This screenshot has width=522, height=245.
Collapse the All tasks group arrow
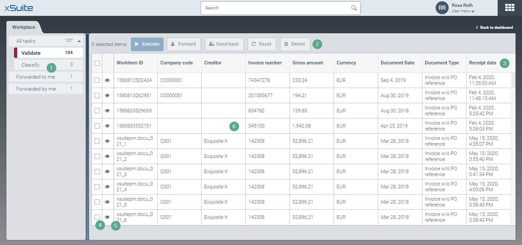[79, 41]
